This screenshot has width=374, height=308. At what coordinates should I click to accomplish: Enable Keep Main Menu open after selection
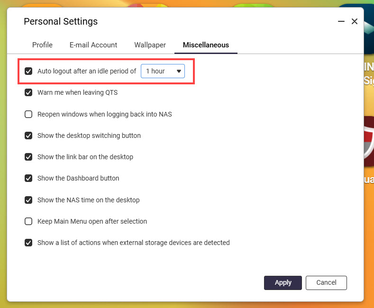[28, 221]
